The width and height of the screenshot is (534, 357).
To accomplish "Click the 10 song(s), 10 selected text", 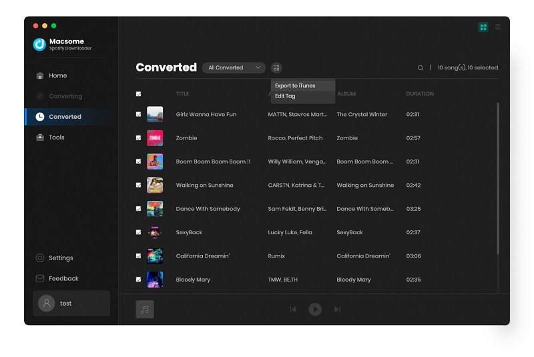I will 469,67.
